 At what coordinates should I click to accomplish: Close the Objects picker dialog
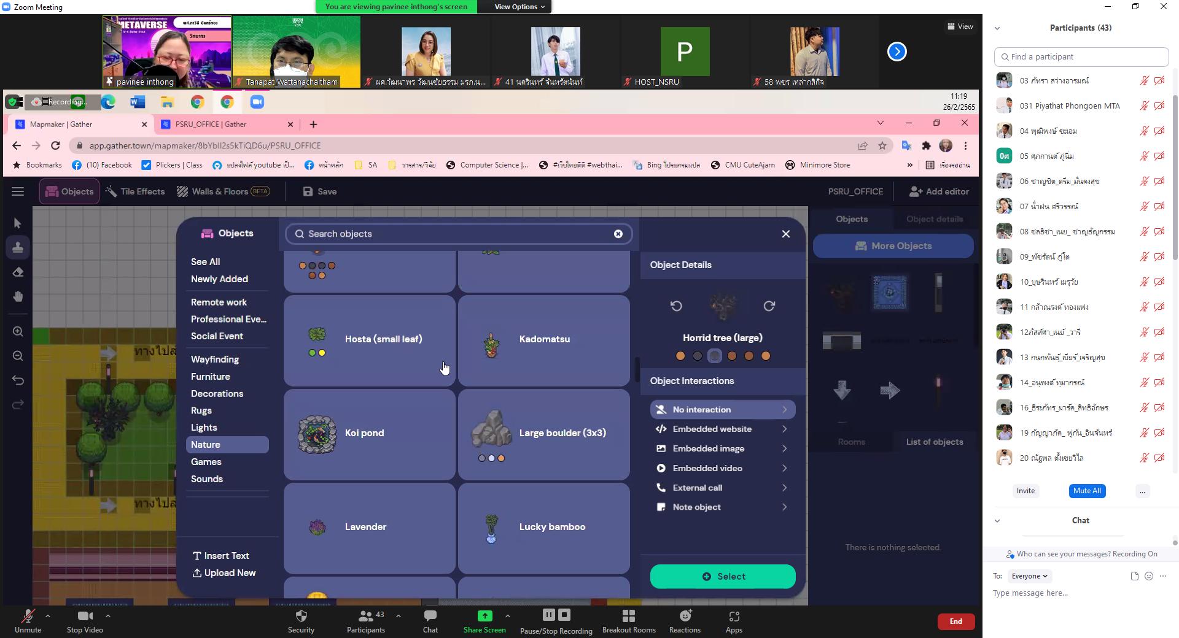click(785, 234)
